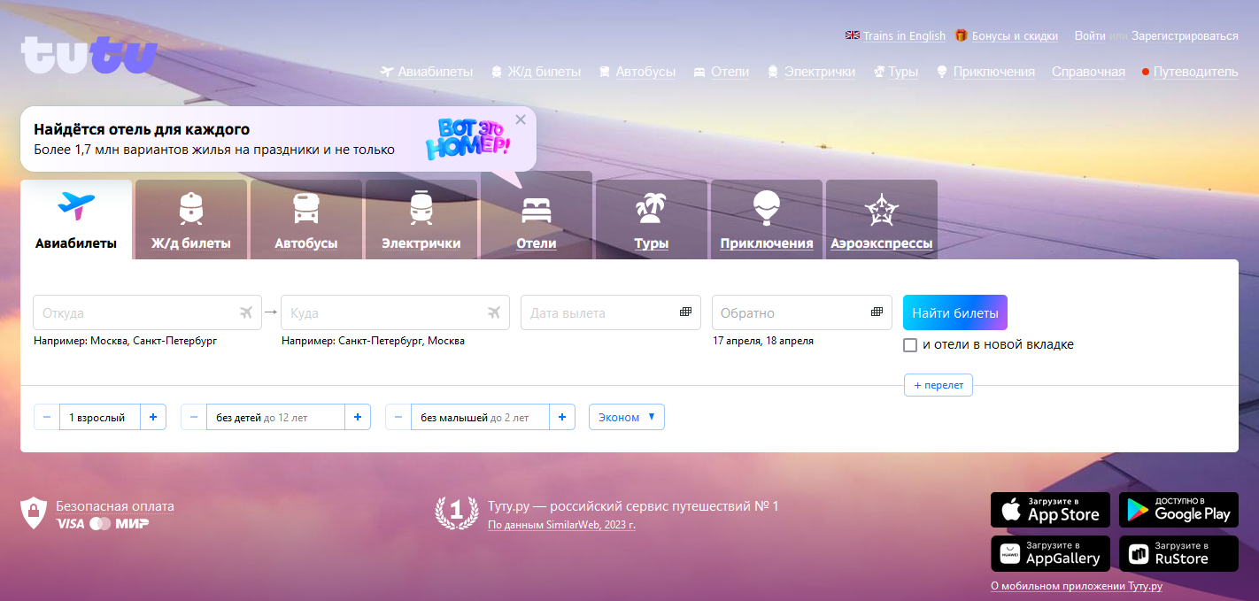Viewport: 1259px width, 601px height.
Task: Open Trains in English link
Action: coord(904,36)
